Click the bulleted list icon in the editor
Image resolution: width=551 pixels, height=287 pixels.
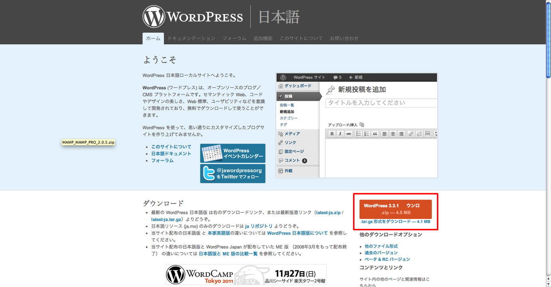coord(359,134)
